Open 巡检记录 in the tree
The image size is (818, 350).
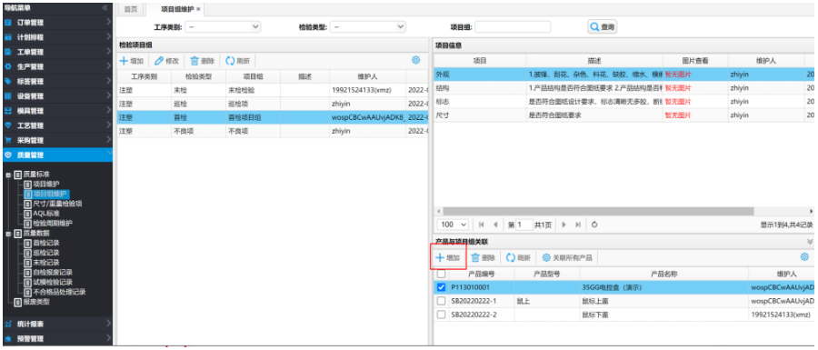[x=46, y=253]
